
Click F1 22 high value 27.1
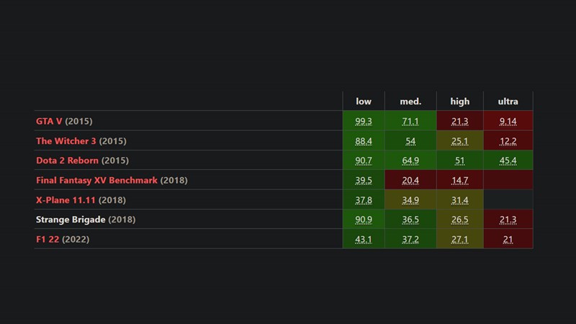coord(460,239)
